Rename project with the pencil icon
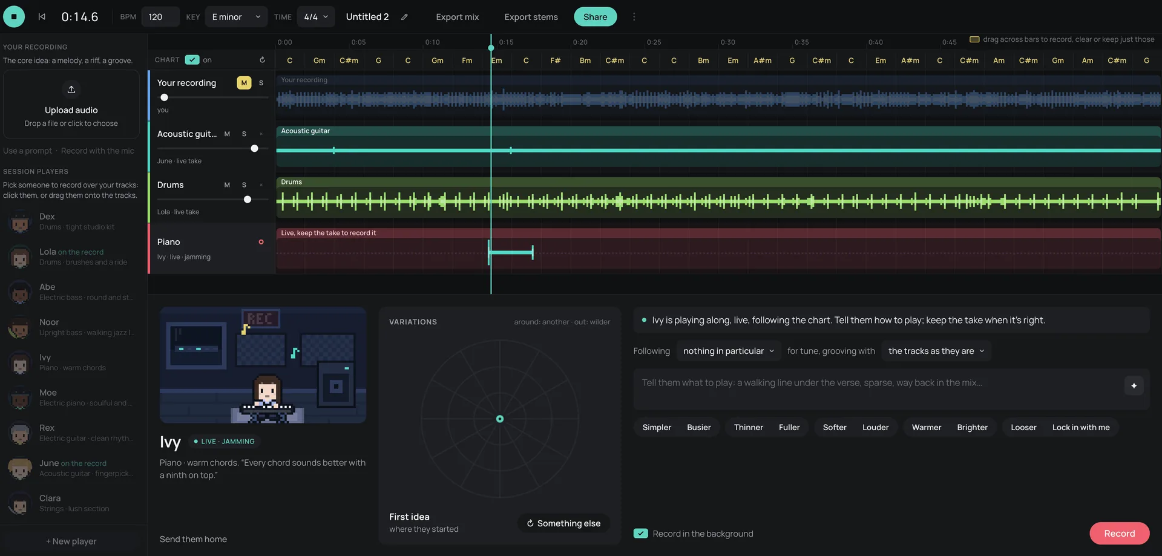Image resolution: width=1162 pixels, height=556 pixels. point(404,17)
